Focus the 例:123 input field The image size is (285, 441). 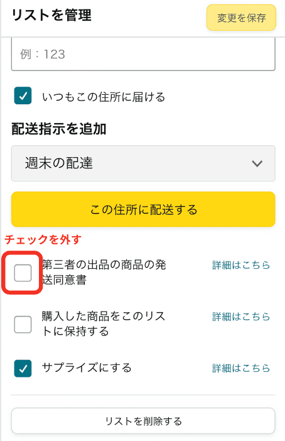[x=143, y=54]
